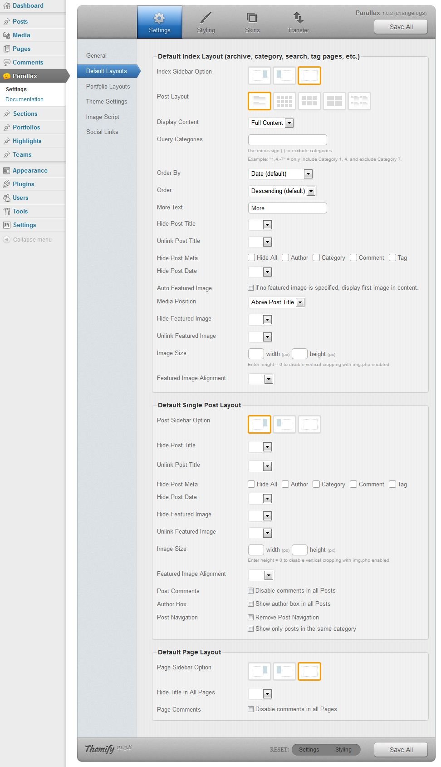The image size is (441, 767).
Task: Select the grid4 Post Layout icon
Action: (284, 101)
